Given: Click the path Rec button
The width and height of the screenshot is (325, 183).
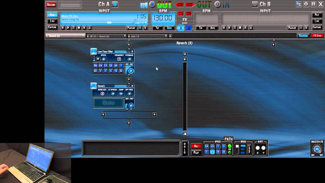Looking at the screenshot, I should 196,146.
